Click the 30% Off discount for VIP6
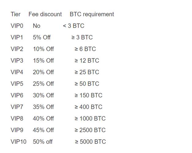192x153 pixels. click(x=43, y=95)
